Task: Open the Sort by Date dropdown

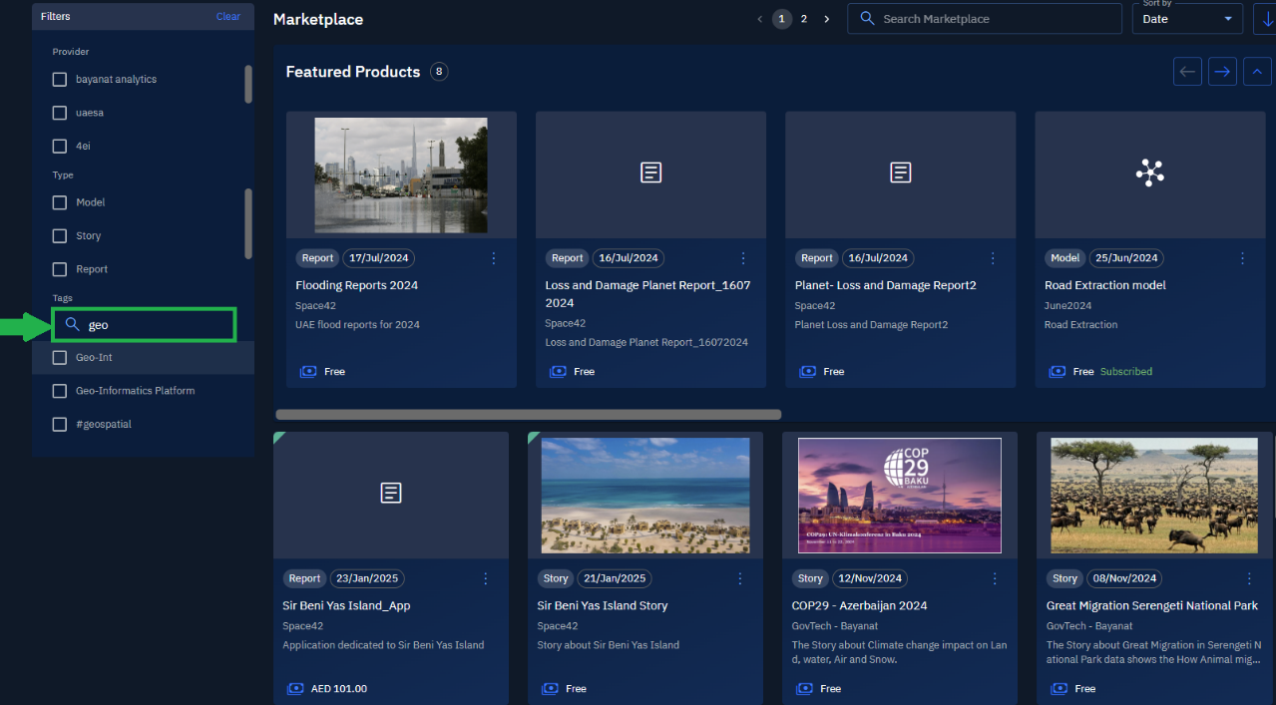Action: point(1186,19)
